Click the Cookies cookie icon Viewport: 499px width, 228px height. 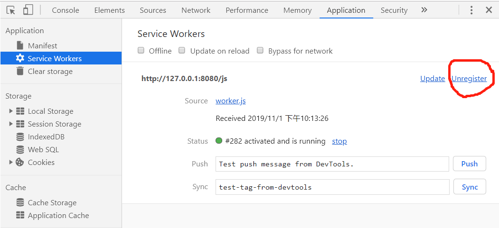click(20, 162)
